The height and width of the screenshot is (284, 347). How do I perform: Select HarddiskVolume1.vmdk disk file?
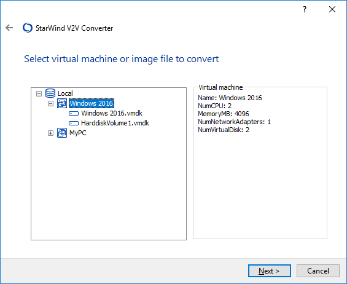(x=115, y=123)
